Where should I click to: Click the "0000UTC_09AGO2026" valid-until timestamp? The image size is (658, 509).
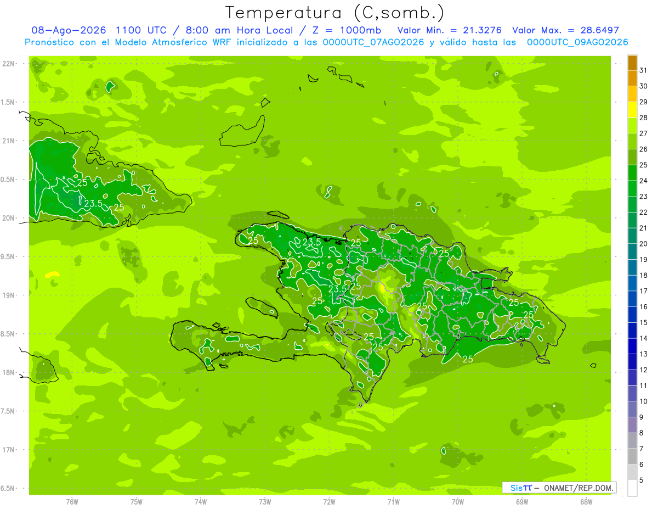577,42
